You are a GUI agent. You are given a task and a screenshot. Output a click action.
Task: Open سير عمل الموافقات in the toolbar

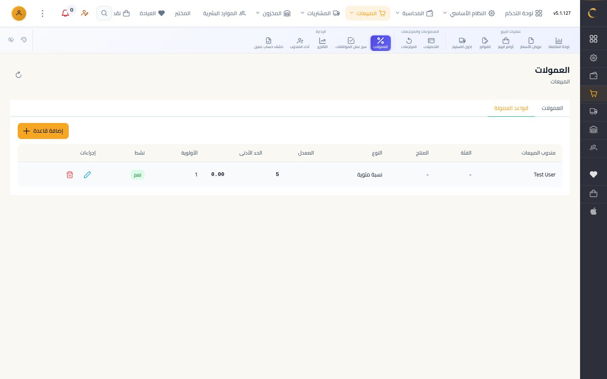[x=351, y=43]
